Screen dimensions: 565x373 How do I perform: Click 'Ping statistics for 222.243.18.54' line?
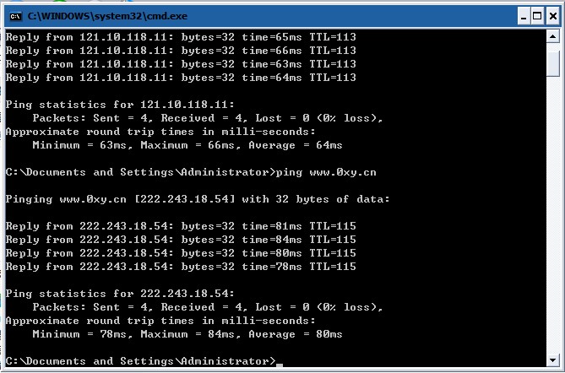(120, 294)
